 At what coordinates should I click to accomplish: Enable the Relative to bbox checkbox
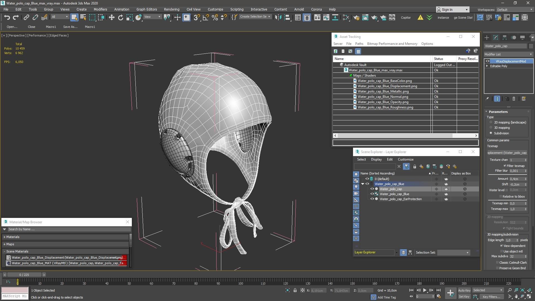[501, 196]
